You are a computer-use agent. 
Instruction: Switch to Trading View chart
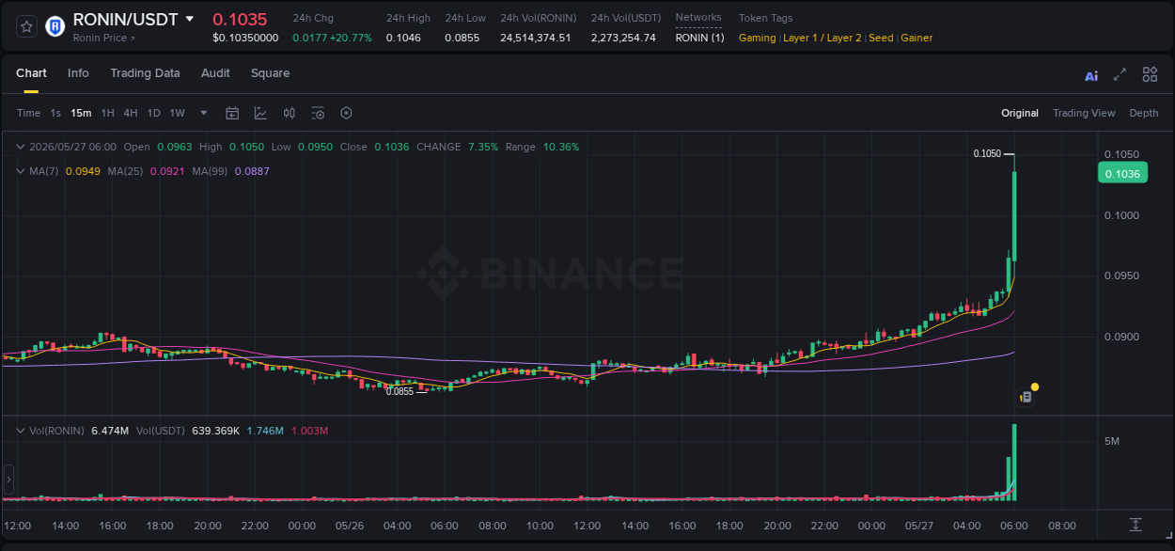1084,113
